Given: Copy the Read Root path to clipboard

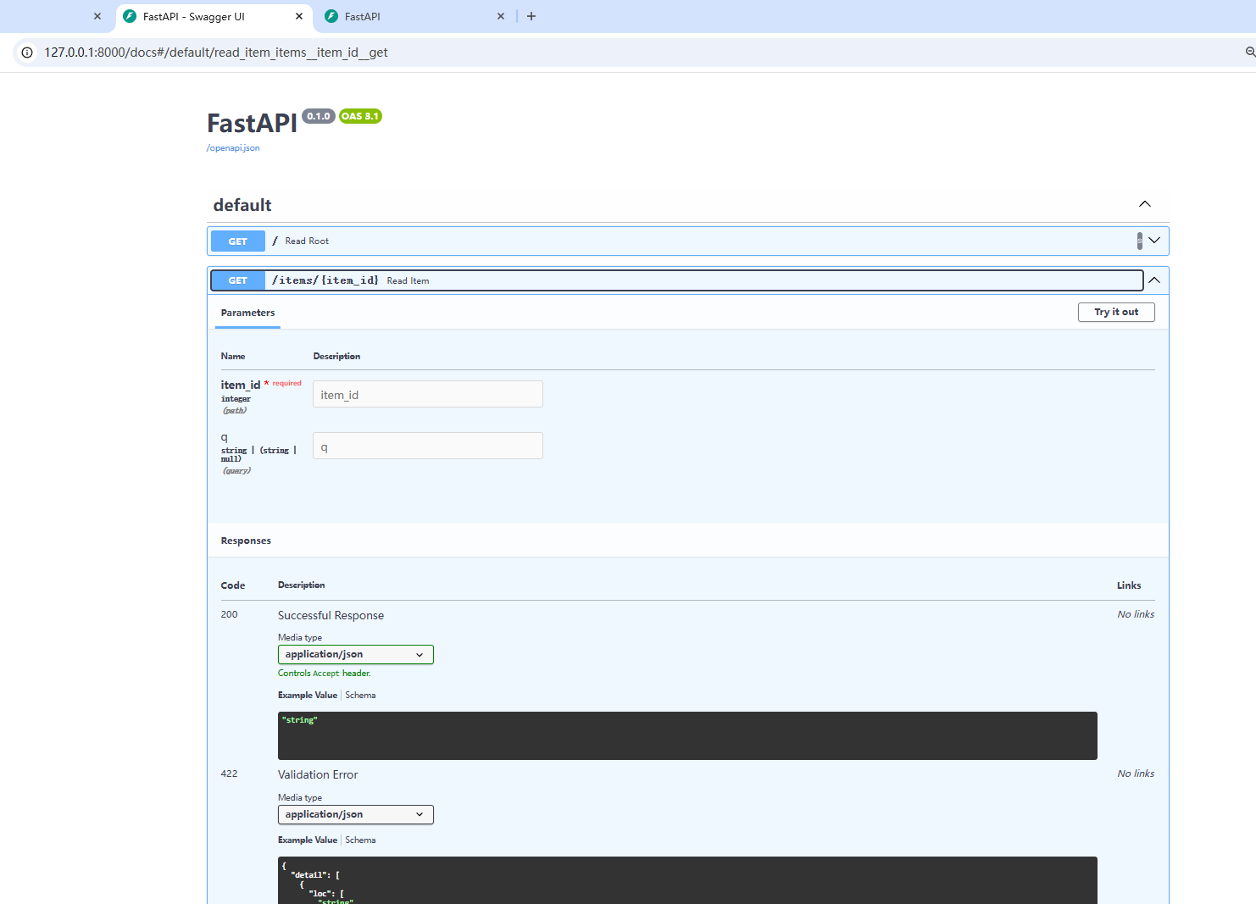Looking at the screenshot, I should 1140,241.
